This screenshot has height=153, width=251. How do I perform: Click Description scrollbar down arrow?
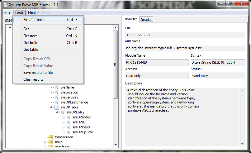click(242, 144)
